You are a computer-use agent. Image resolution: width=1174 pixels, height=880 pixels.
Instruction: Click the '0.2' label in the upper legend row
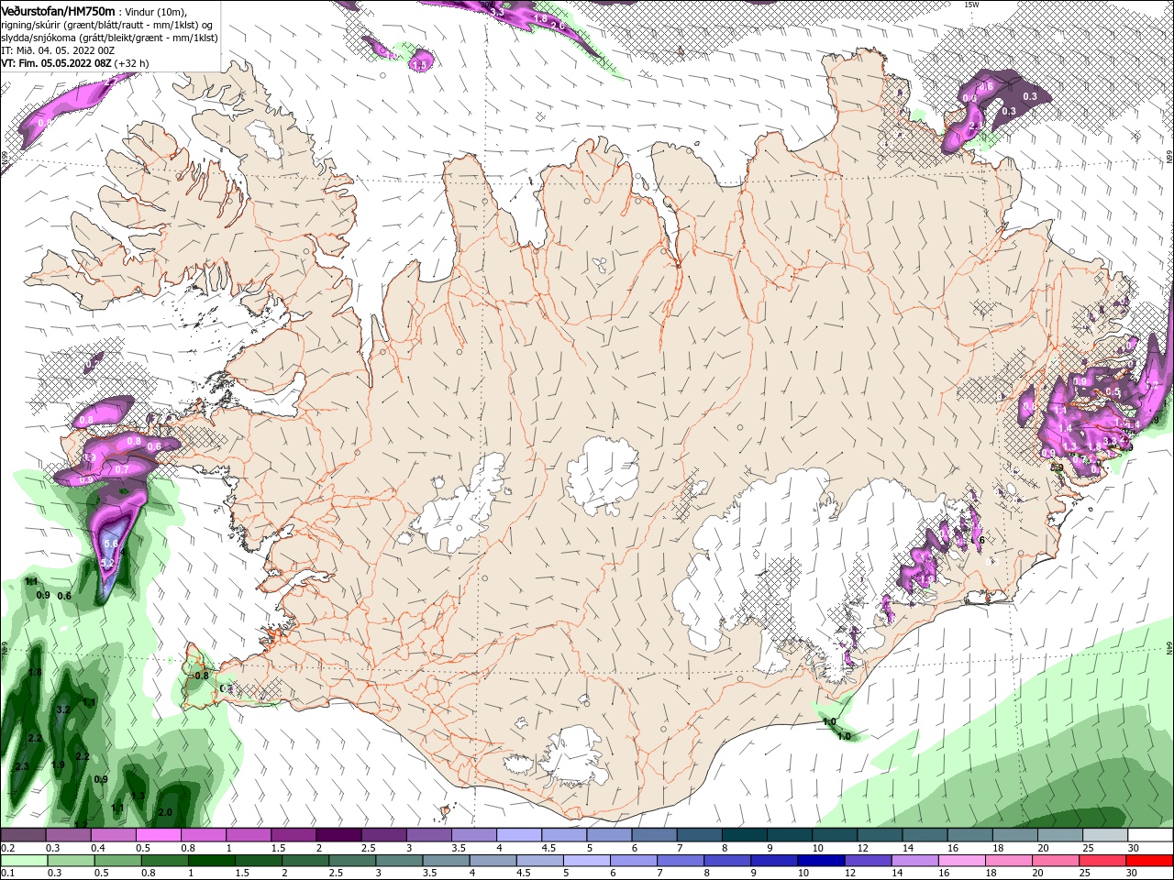pos(8,848)
